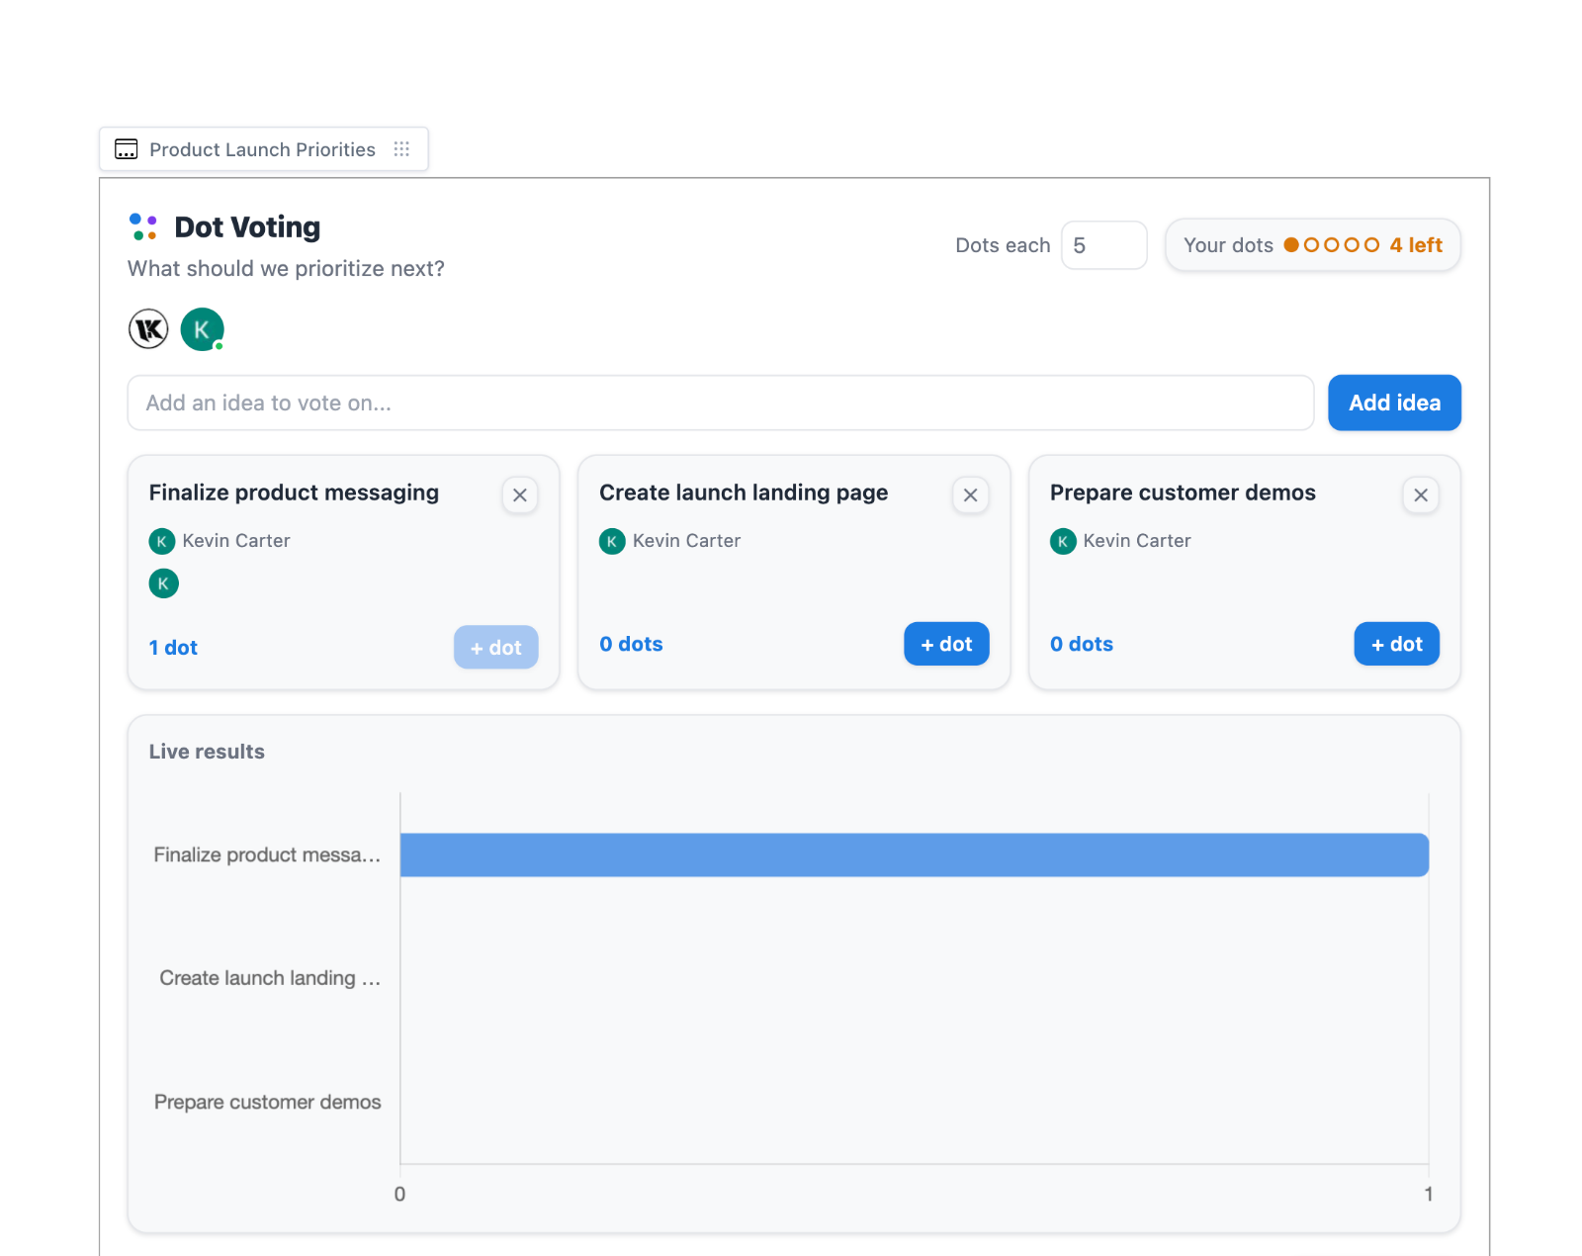1582x1256 pixels.
Task: Click the filled orange dot in Your dots
Action: [x=1291, y=245]
